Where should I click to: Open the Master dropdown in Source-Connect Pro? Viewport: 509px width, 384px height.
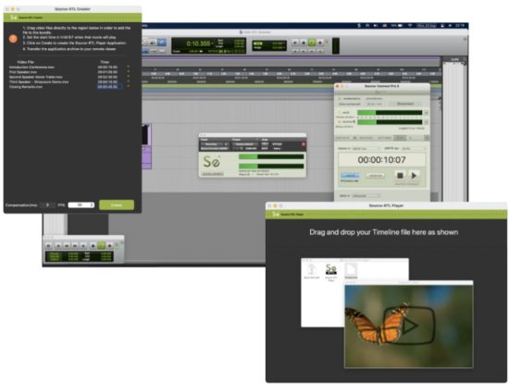366,148
